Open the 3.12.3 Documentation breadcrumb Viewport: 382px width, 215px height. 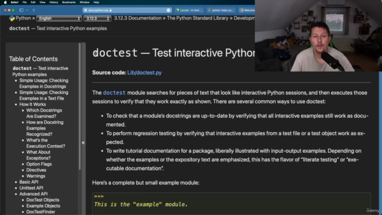click(x=138, y=19)
